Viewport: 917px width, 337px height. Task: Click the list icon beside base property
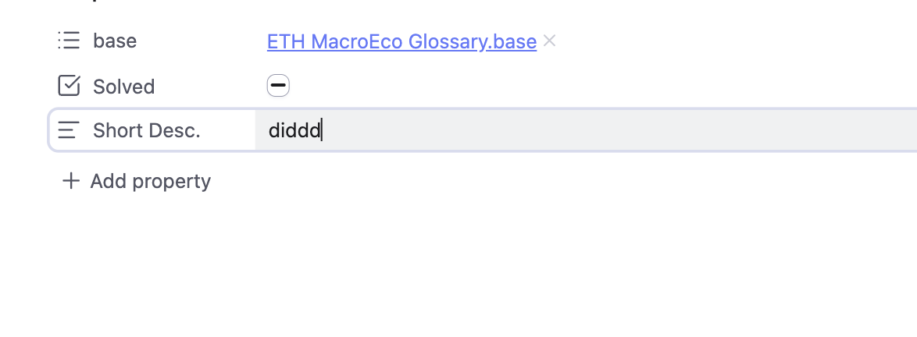point(69,41)
